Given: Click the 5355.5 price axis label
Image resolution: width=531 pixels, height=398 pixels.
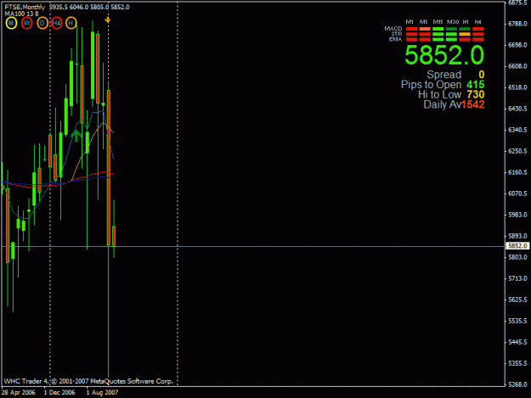Looking at the screenshot, I should [517, 363].
